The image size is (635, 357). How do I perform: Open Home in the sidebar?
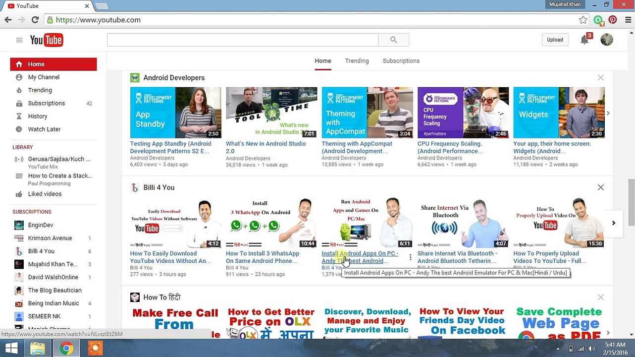tap(53, 64)
